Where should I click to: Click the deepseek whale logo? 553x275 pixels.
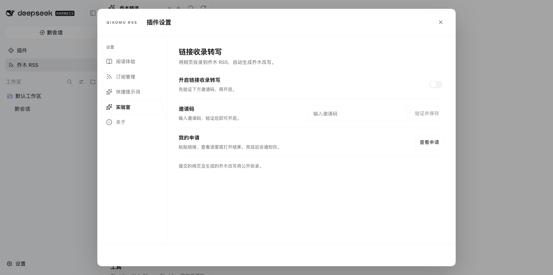tap(10, 13)
